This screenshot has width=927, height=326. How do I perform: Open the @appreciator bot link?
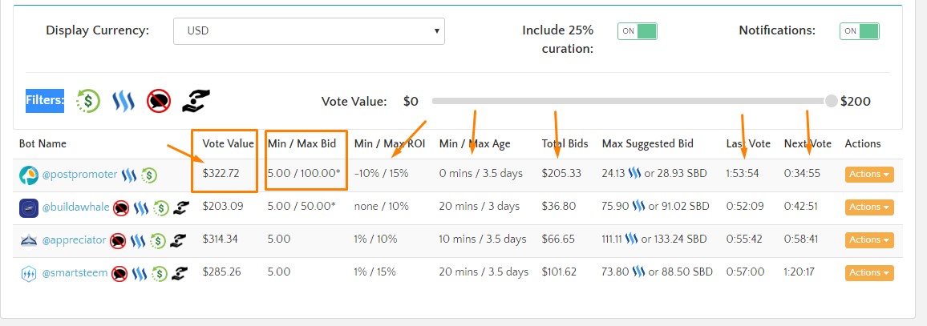click(74, 240)
